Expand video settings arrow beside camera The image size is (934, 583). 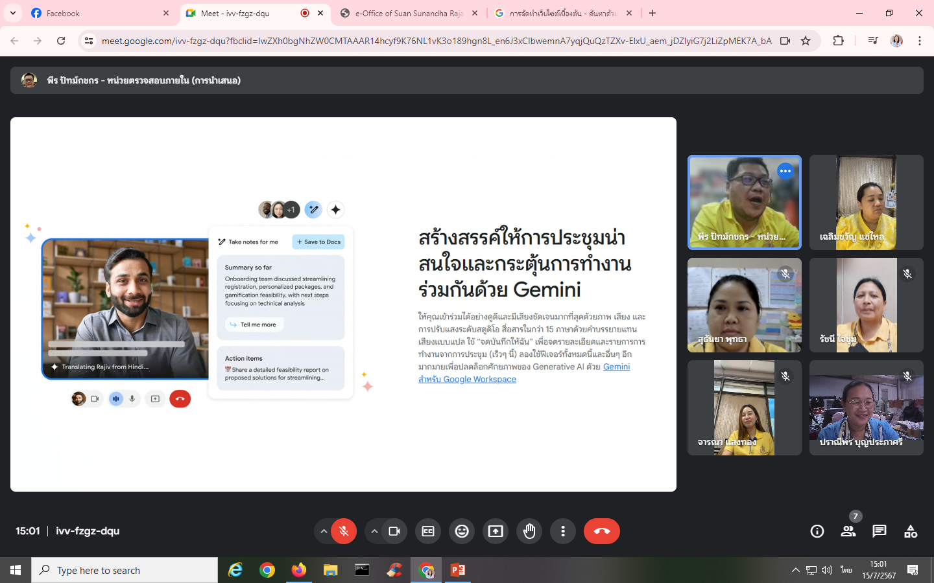374,531
